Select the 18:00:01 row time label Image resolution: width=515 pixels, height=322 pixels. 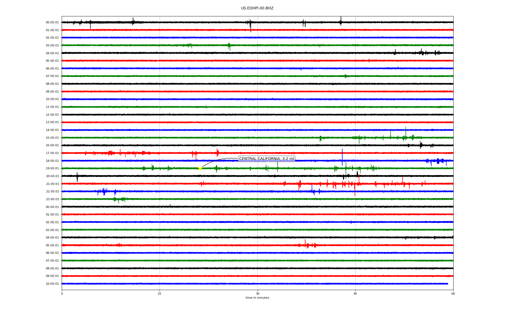click(52, 161)
